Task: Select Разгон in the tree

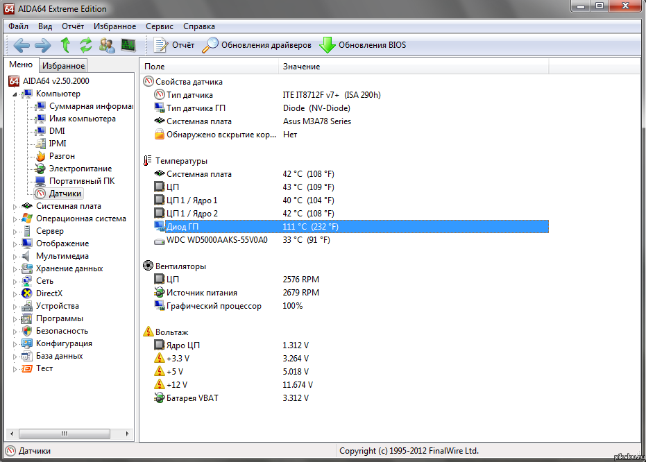Action: pyautogui.click(x=62, y=156)
